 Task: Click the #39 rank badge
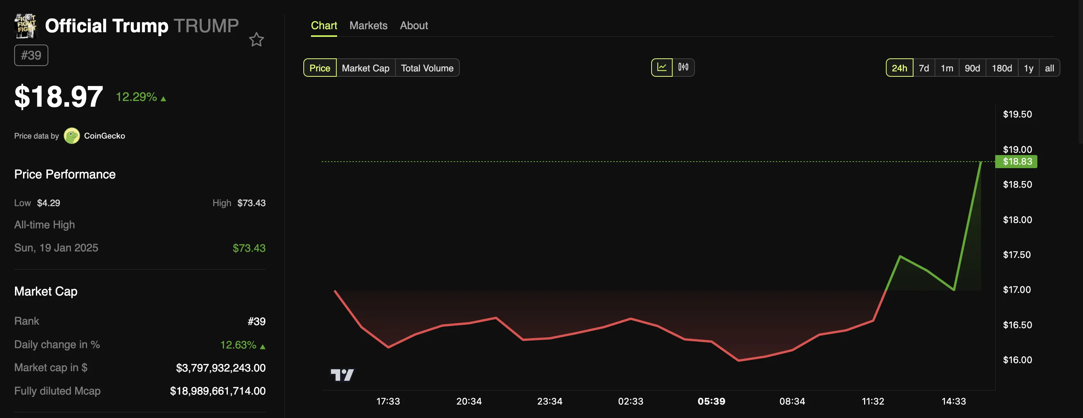(x=31, y=55)
